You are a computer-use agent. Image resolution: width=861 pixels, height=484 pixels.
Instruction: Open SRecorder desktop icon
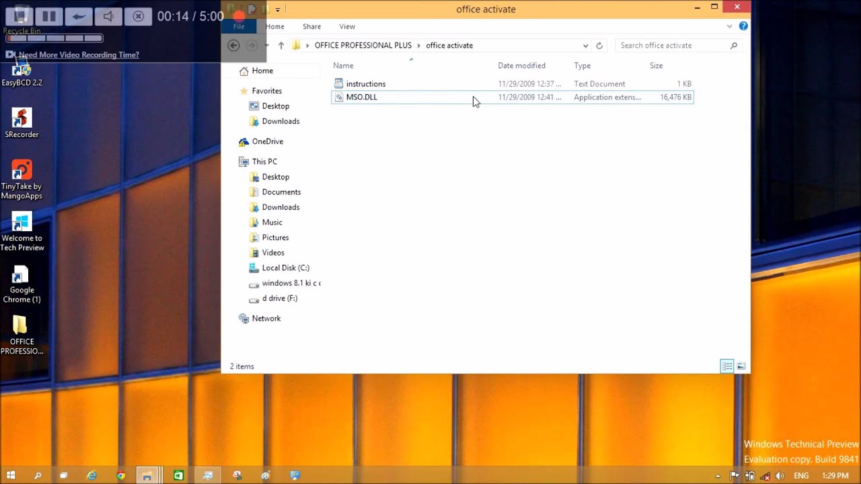point(22,123)
